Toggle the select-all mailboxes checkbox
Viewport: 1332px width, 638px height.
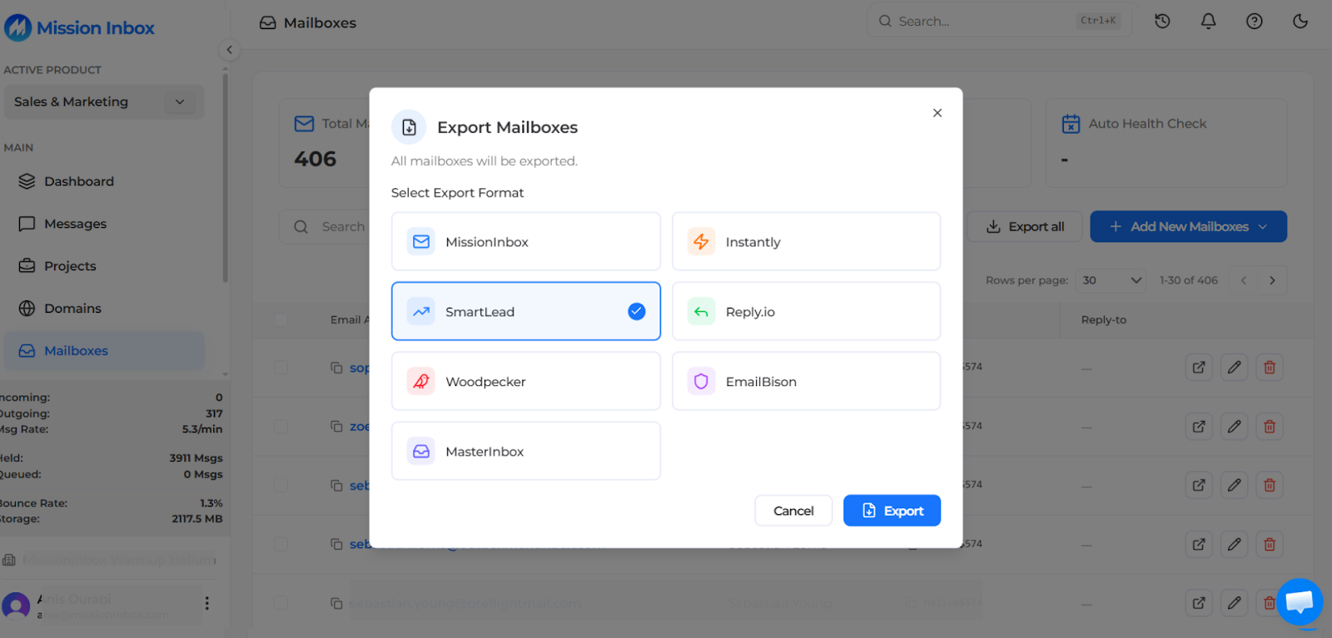pos(281,319)
